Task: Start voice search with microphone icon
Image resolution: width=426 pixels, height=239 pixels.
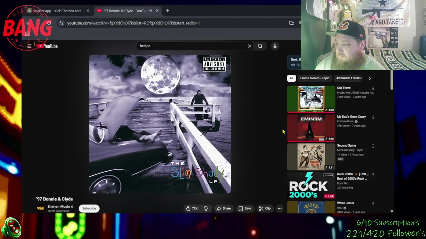Action: 275,46
